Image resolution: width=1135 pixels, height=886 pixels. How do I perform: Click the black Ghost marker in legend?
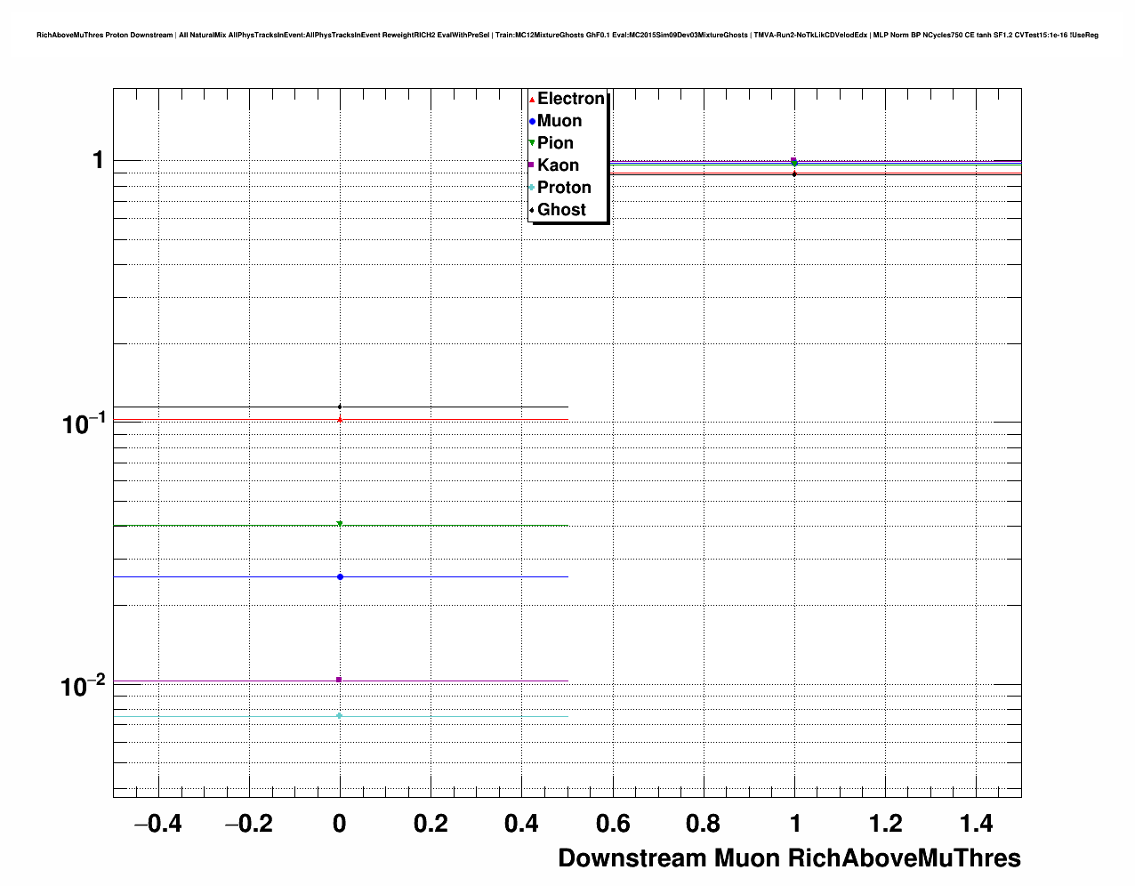[532, 210]
